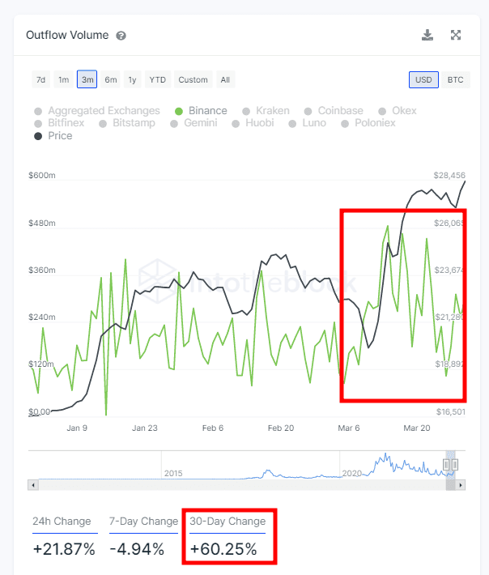Click the Mar 6 date label
Image resolution: width=489 pixels, height=575 pixels.
pos(349,428)
